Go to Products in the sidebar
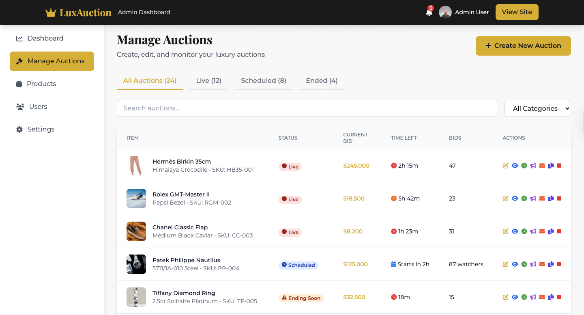 tap(41, 84)
